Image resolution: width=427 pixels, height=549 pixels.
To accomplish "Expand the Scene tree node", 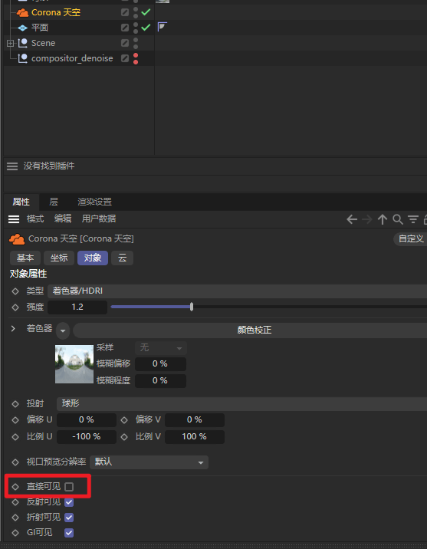I will 10,43.
